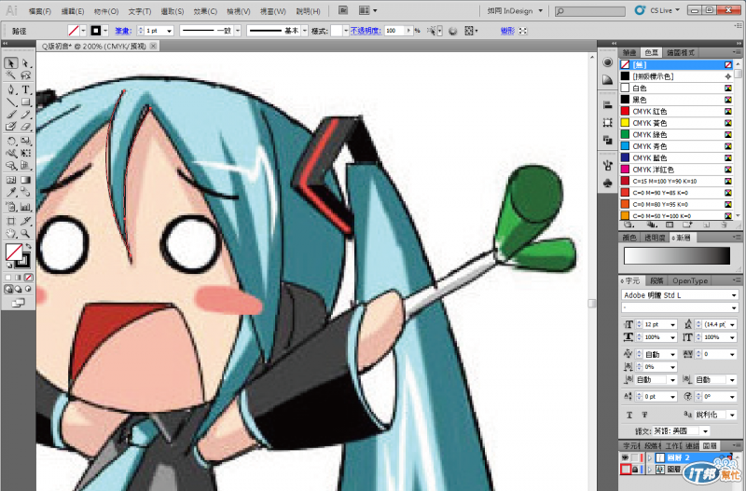Enable Draw Inside mode in toolbox
Screen dimensions: 746x491
(29, 289)
